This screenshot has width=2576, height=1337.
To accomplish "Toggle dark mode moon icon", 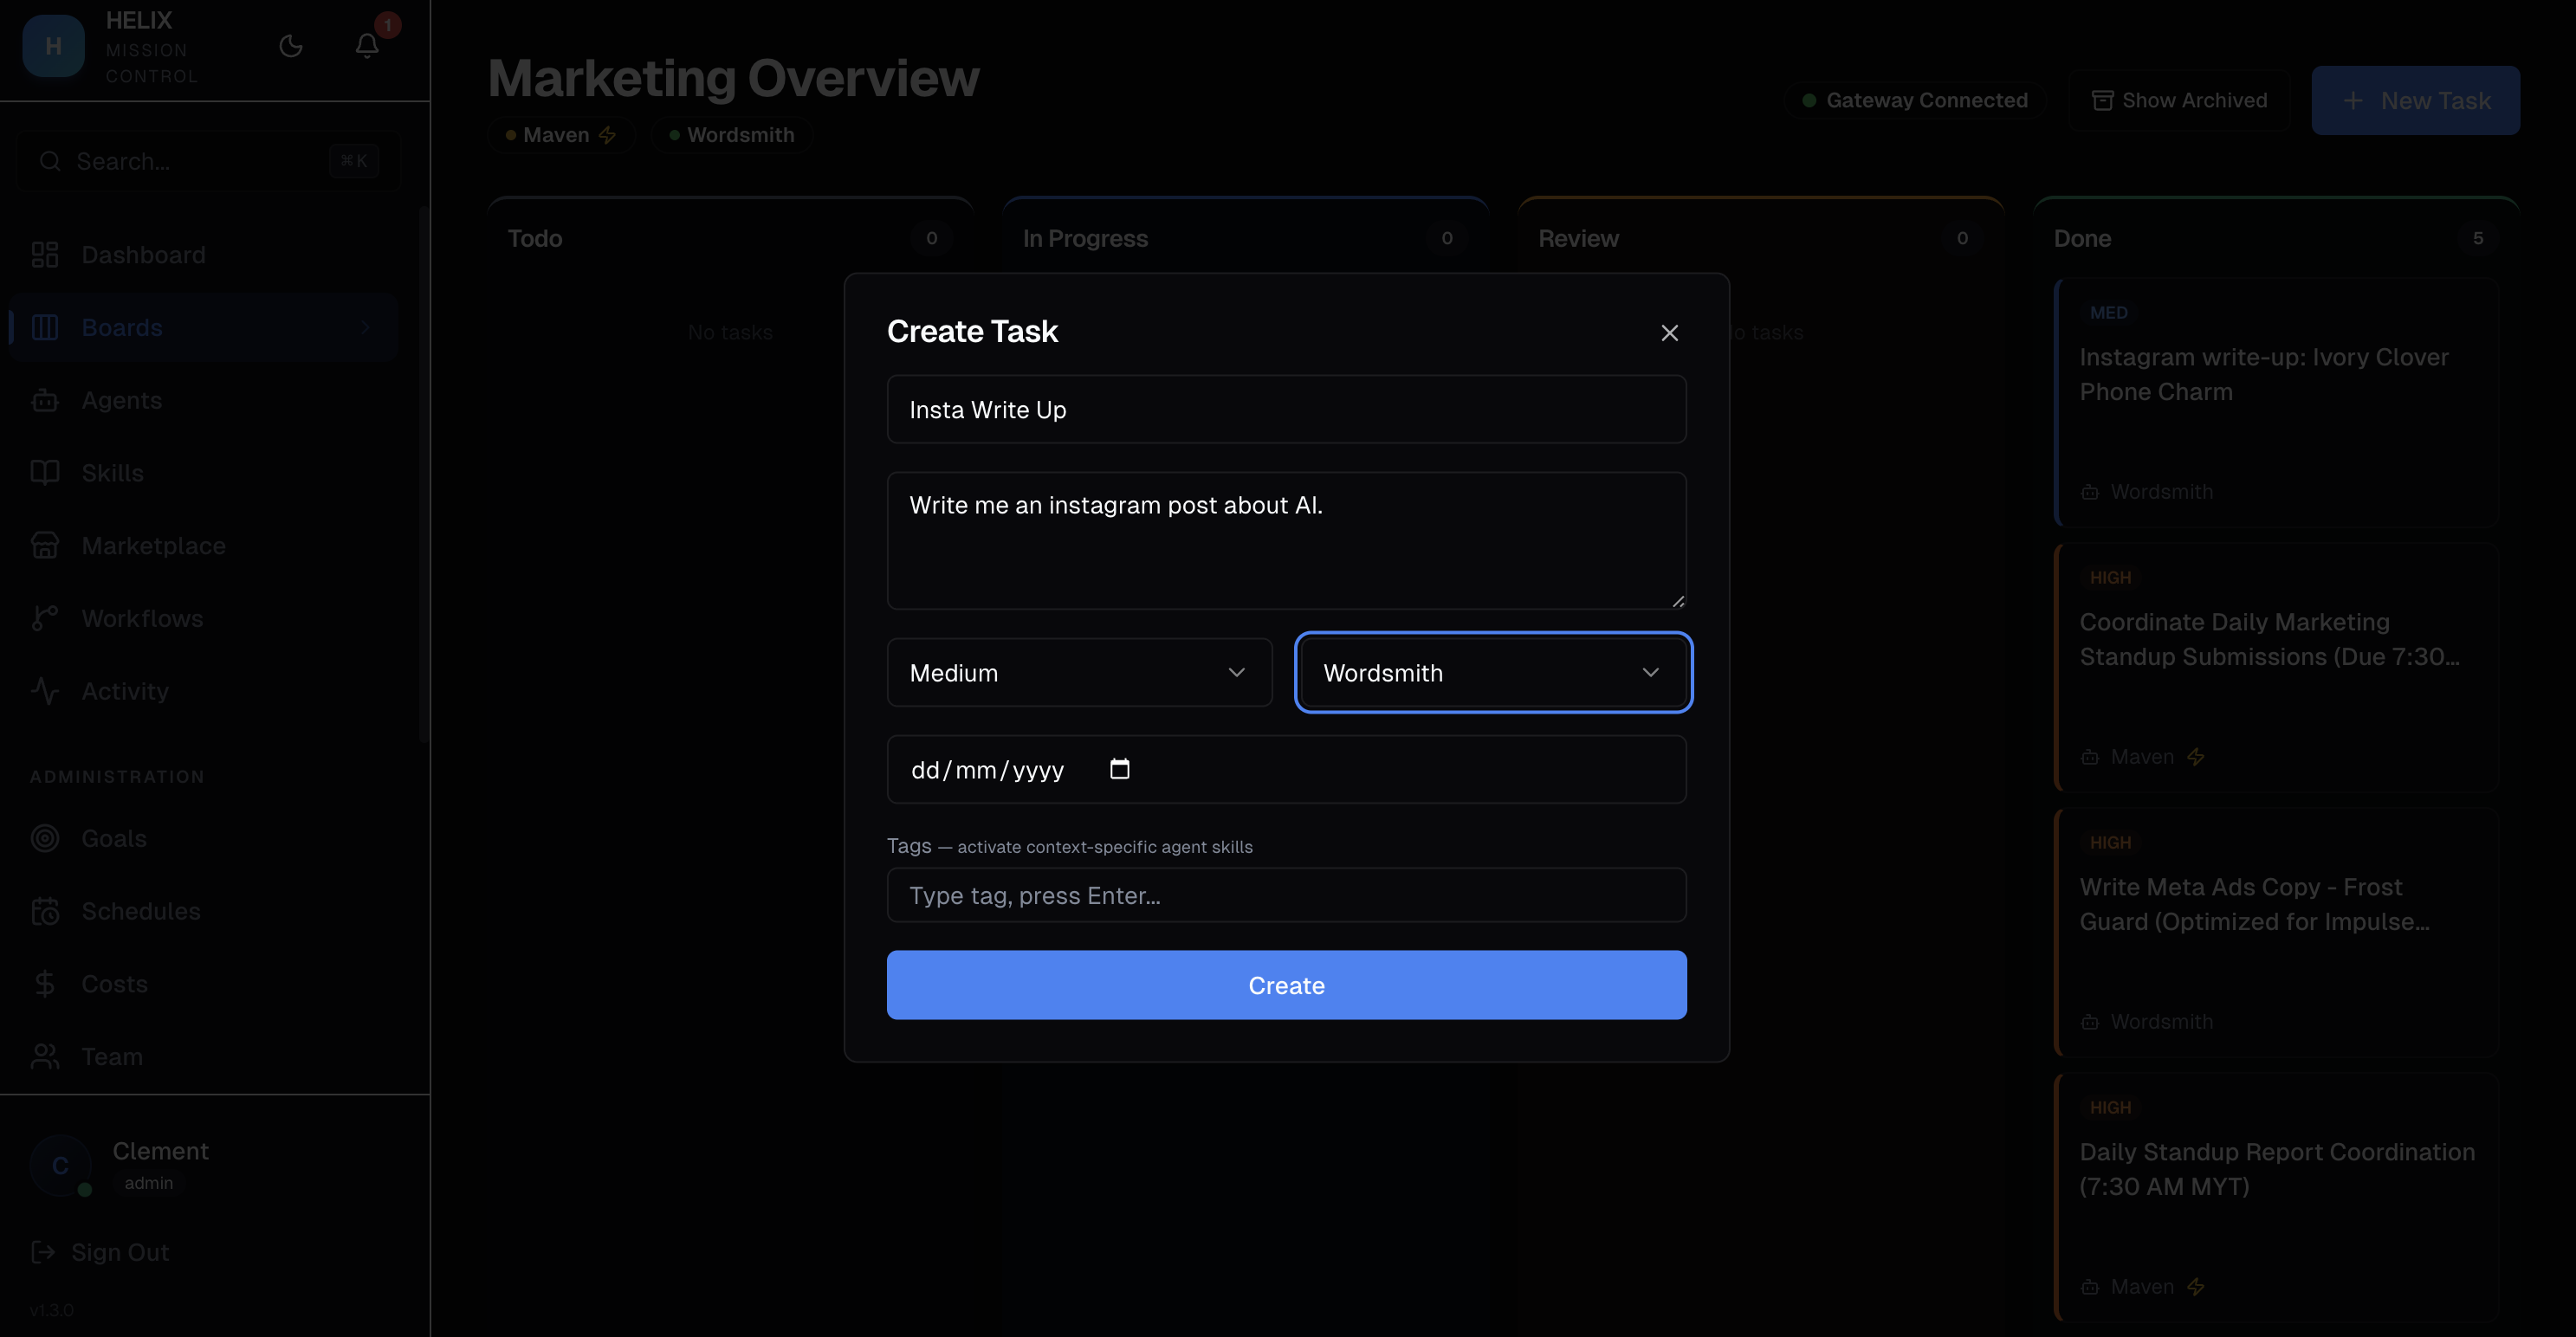I will pos(291,46).
